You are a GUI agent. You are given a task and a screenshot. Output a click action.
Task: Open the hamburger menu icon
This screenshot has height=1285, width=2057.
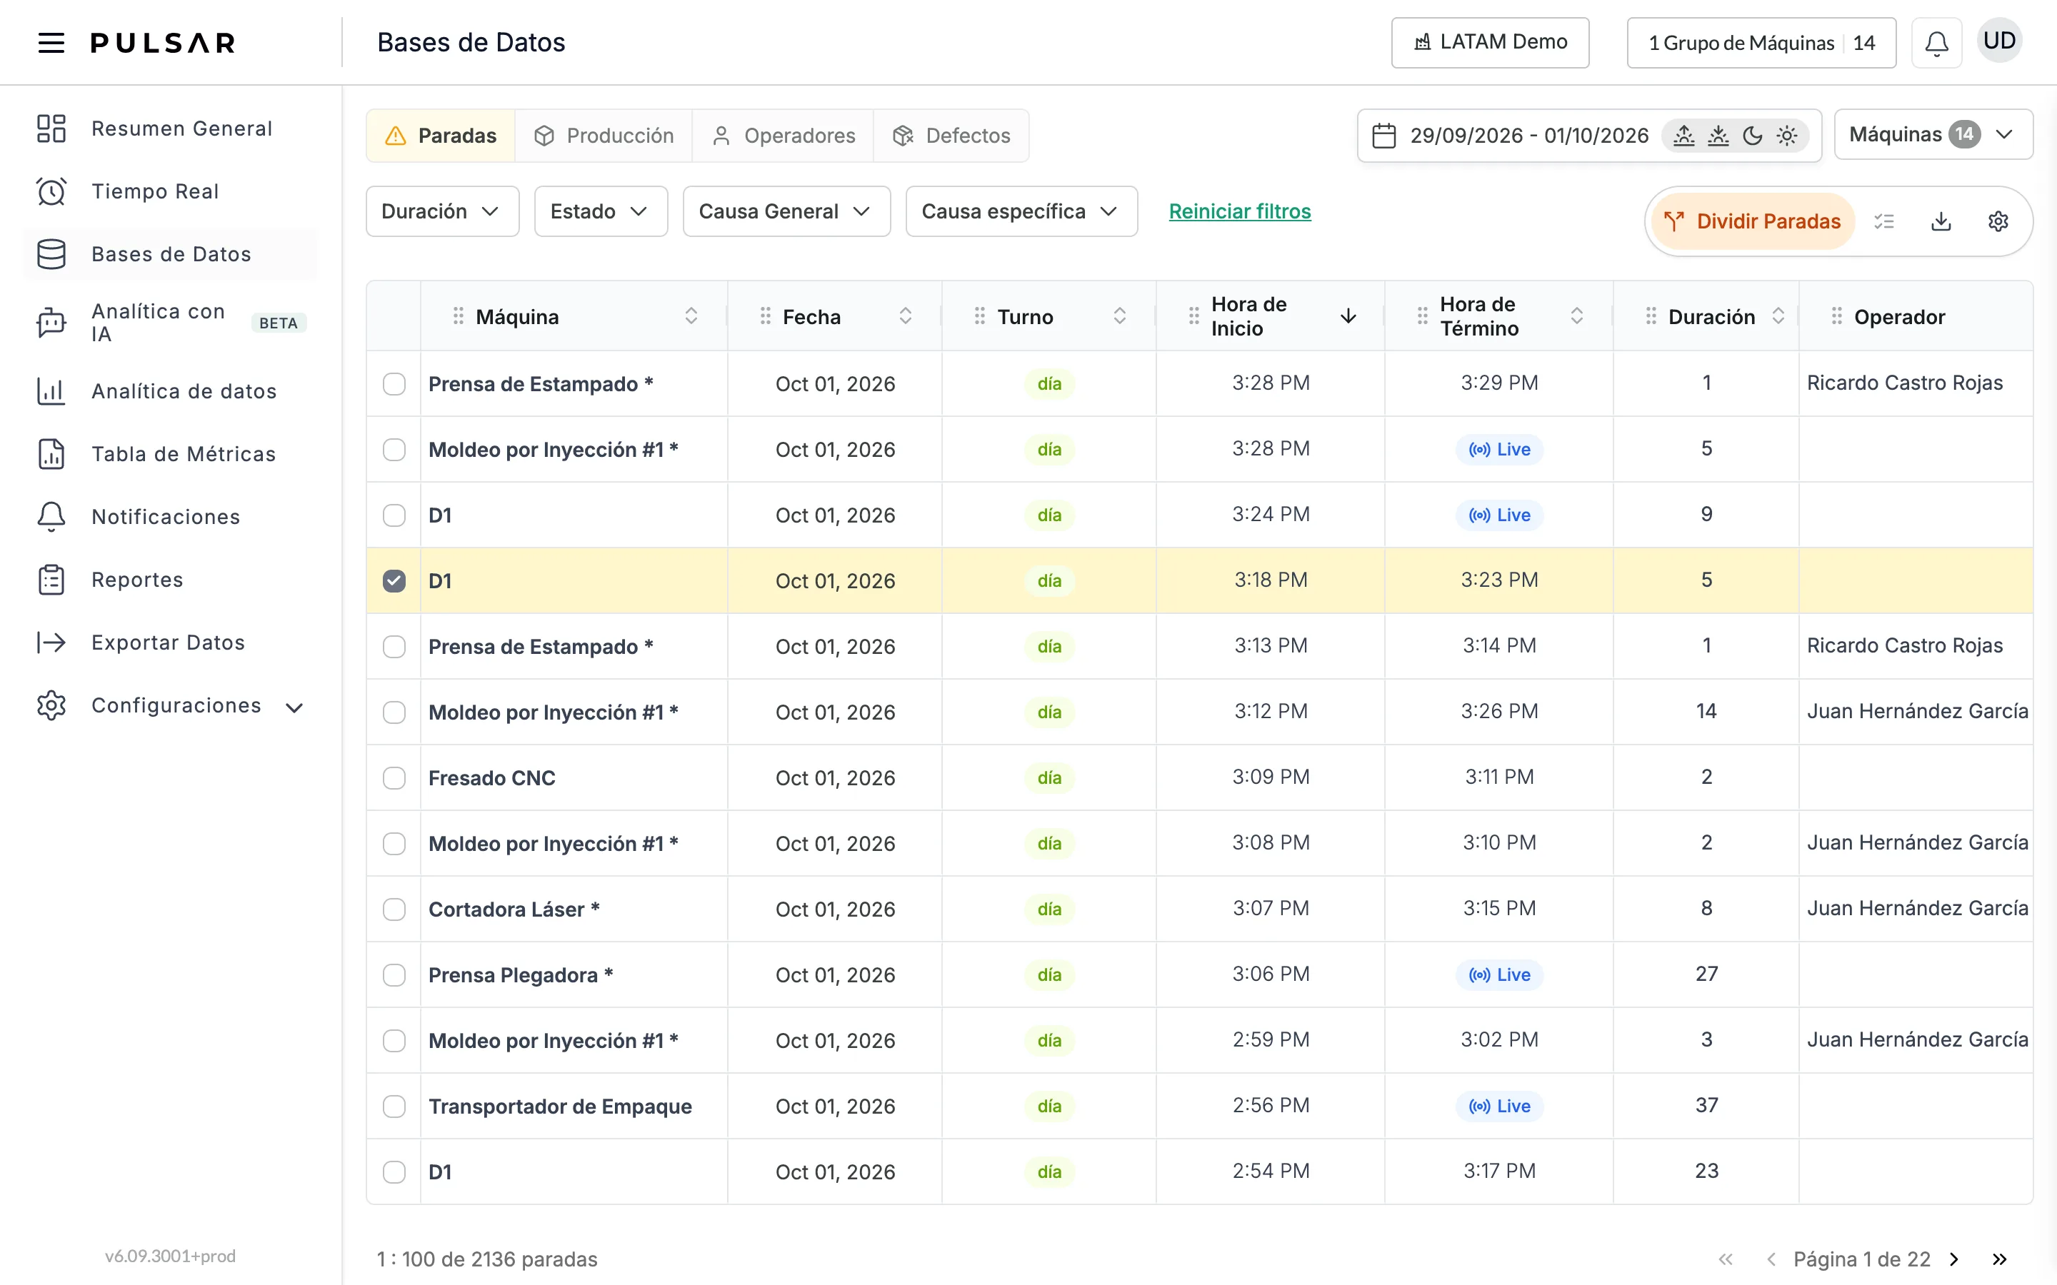[52, 43]
